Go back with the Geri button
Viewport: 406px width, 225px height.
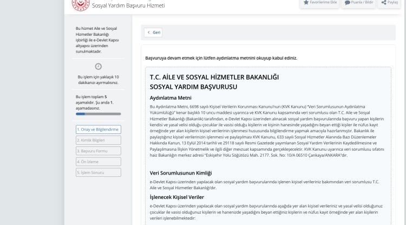point(153,33)
